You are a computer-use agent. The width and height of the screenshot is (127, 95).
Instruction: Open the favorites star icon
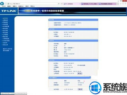pyautogui.click(x=123, y=4)
